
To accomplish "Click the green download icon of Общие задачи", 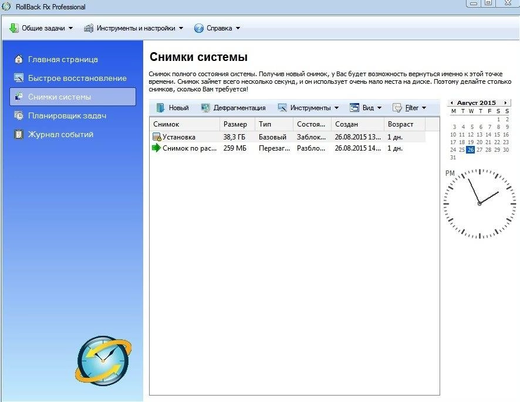I will pyautogui.click(x=13, y=28).
